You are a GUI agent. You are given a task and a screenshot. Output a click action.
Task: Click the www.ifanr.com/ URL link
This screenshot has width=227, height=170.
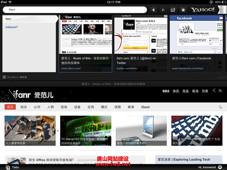(x=71, y=68)
